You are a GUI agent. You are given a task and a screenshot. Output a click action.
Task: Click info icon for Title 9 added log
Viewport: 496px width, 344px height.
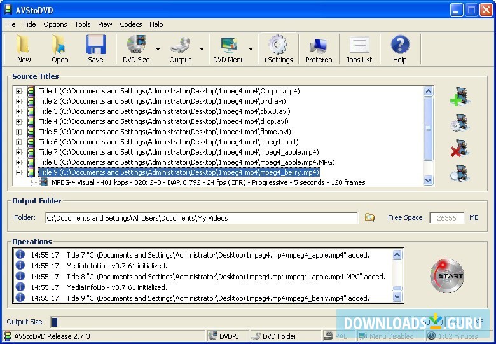click(20, 298)
